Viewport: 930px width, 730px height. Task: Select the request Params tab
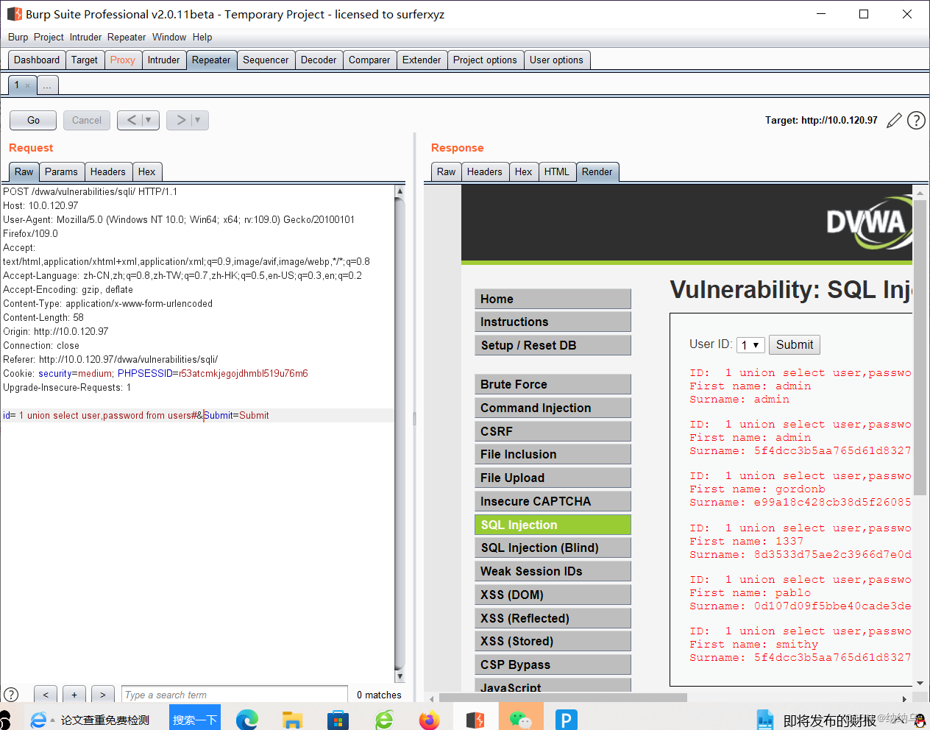(61, 171)
